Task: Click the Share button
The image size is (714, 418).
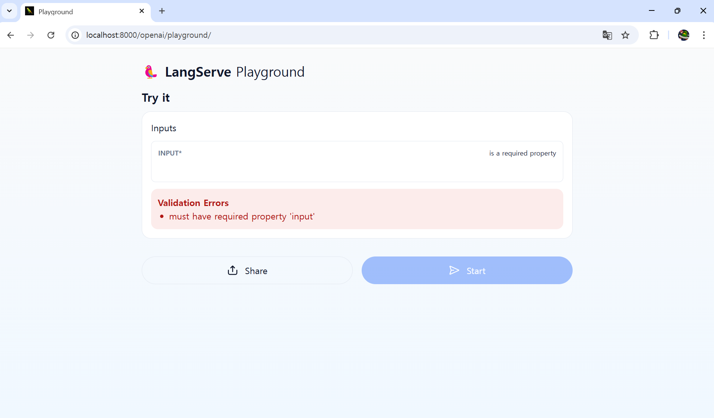Action: 247,270
